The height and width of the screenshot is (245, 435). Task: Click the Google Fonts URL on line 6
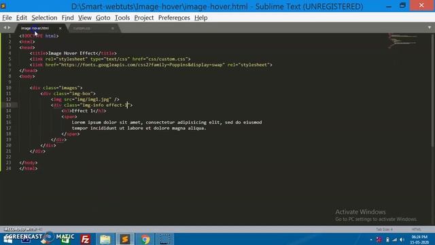(142, 65)
